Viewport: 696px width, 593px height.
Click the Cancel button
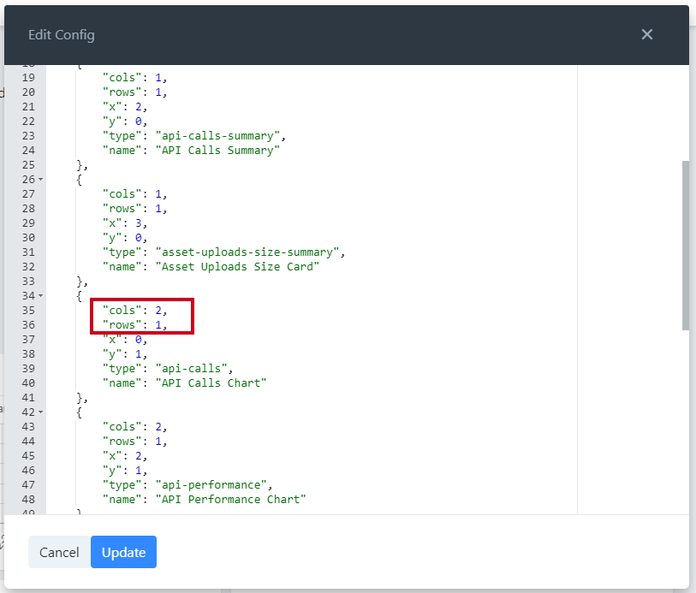click(x=59, y=552)
